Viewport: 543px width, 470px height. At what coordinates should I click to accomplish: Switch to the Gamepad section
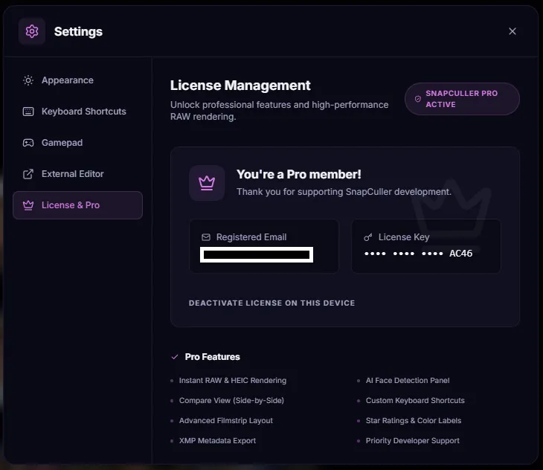78,143
